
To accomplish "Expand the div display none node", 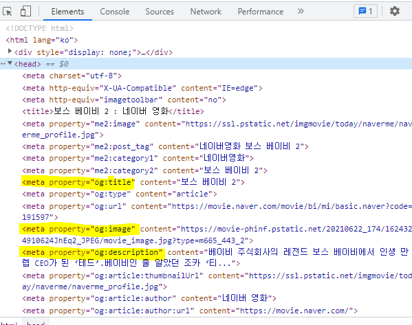I will tap(10, 52).
